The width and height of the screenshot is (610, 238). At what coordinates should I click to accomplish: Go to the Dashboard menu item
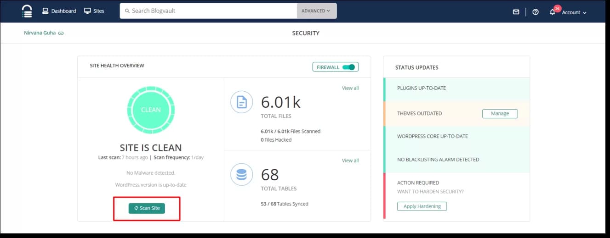(59, 11)
